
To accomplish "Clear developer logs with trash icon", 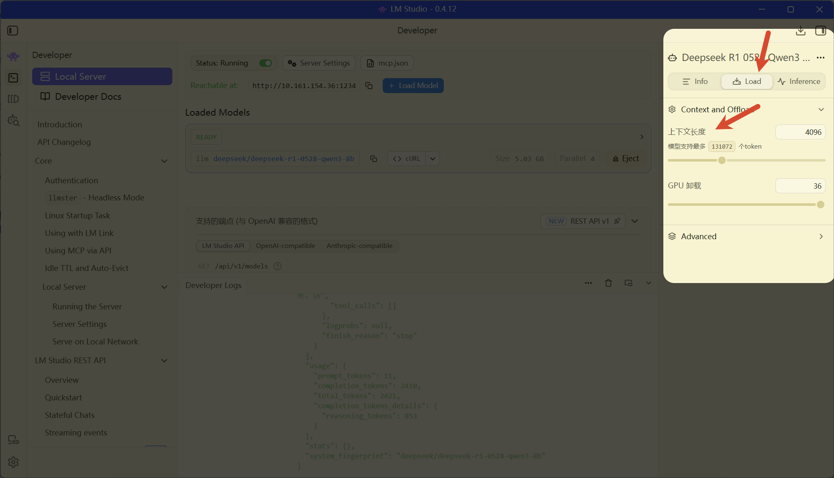I will coord(608,283).
